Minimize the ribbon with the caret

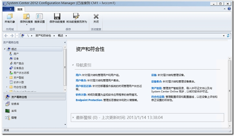point(225,9)
